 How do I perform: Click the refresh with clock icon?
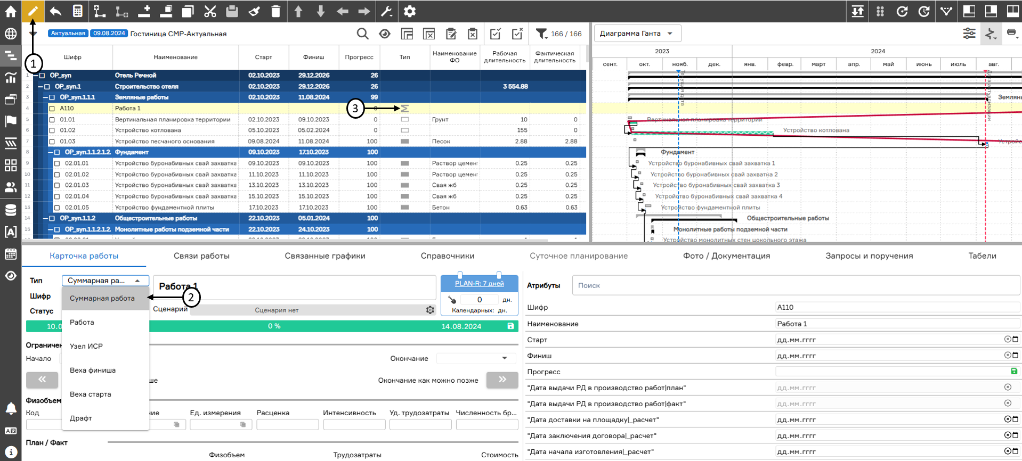pos(924,11)
